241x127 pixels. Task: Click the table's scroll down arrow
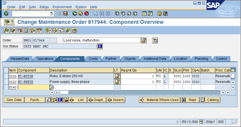[x=233, y=87]
